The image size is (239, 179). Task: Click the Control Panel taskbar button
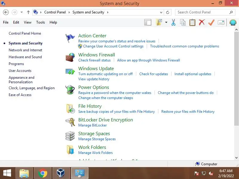(x=80, y=173)
